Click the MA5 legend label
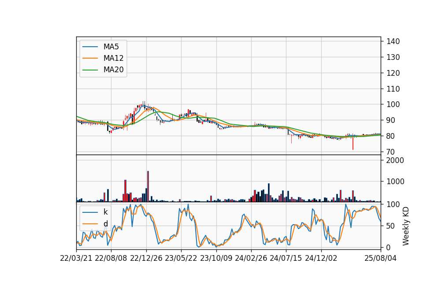 click(111, 47)
